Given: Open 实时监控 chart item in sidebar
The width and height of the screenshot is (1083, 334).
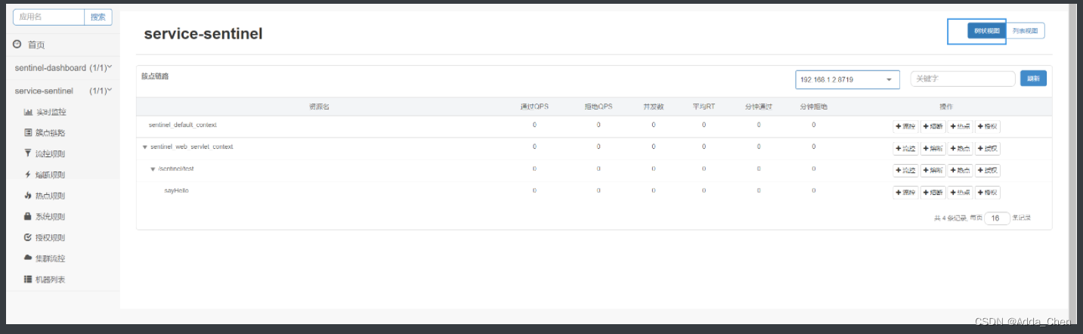Looking at the screenshot, I should 45,112.
